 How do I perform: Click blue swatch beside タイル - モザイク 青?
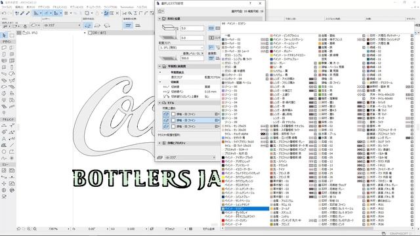[223, 138]
